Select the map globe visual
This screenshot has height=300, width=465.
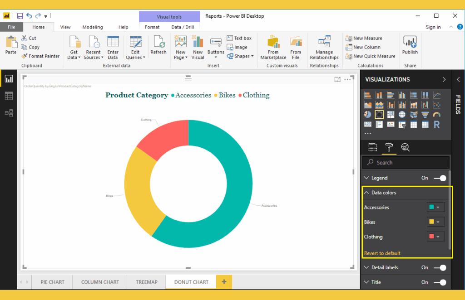click(402, 115)
